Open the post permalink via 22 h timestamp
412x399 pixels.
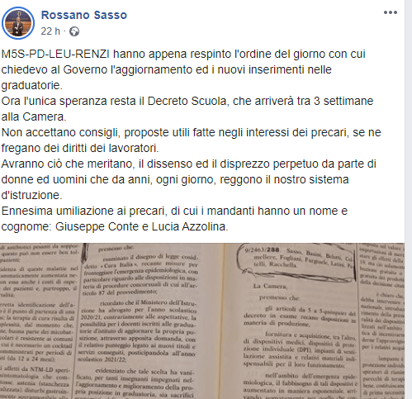click(50, 31)
